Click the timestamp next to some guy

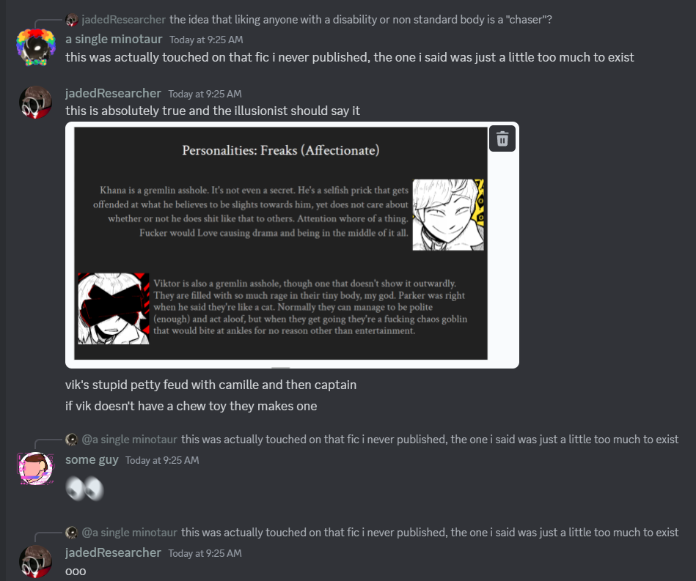(x=162, y=460)
